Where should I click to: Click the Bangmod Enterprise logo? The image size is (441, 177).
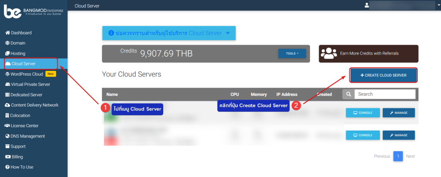pyautogui.click(x=33, y=11)
